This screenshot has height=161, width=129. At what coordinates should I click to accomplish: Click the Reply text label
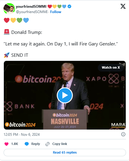[36, 144]
